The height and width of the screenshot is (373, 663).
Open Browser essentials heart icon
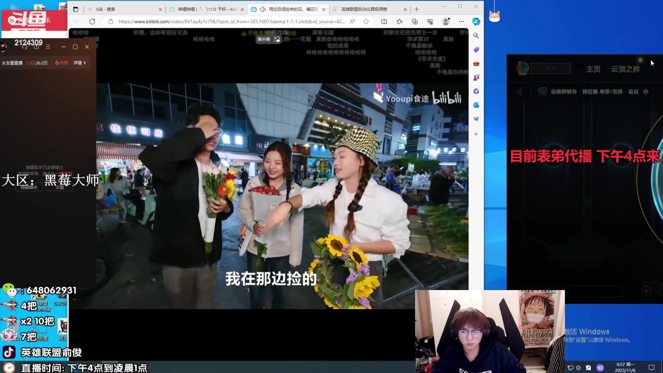pos(430,21)
